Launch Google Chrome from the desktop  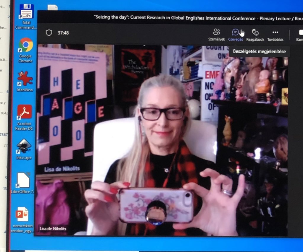point(26,50)
